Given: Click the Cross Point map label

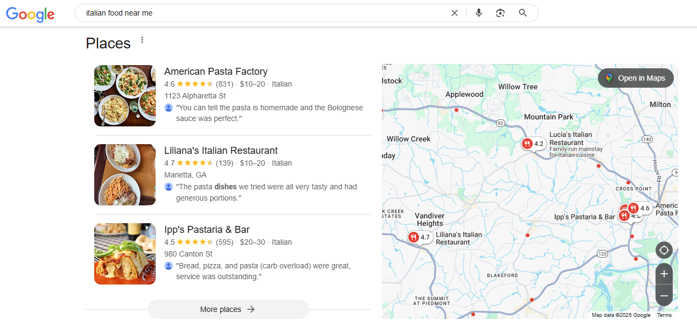Looking at the screenshot, I should click(x=634, y=189).
